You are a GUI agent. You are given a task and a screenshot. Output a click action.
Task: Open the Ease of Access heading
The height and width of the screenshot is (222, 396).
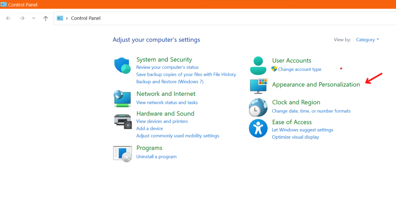pos(292,122)
